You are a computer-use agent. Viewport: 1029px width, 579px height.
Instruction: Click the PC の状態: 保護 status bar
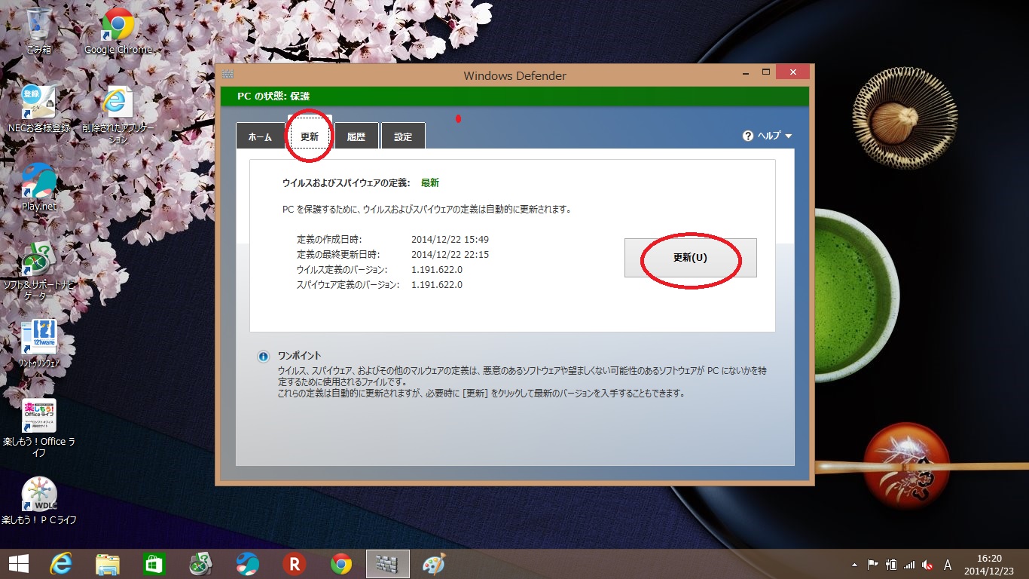coord(514,96)
